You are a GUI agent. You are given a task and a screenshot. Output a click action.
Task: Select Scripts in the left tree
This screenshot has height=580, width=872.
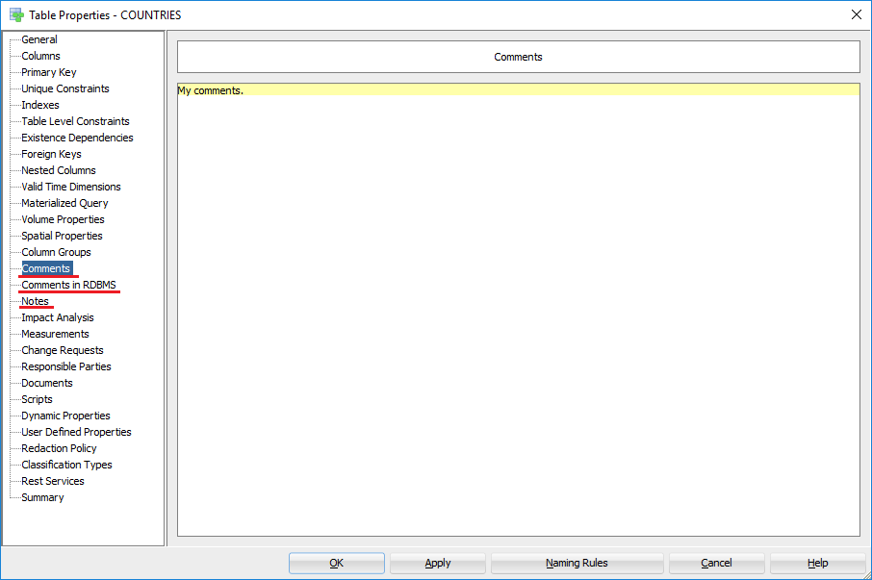pos(37,399)
